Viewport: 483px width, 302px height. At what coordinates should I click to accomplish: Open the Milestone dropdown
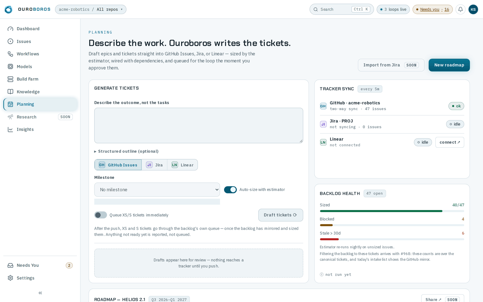pyautogui.click(x=157, y=190)
